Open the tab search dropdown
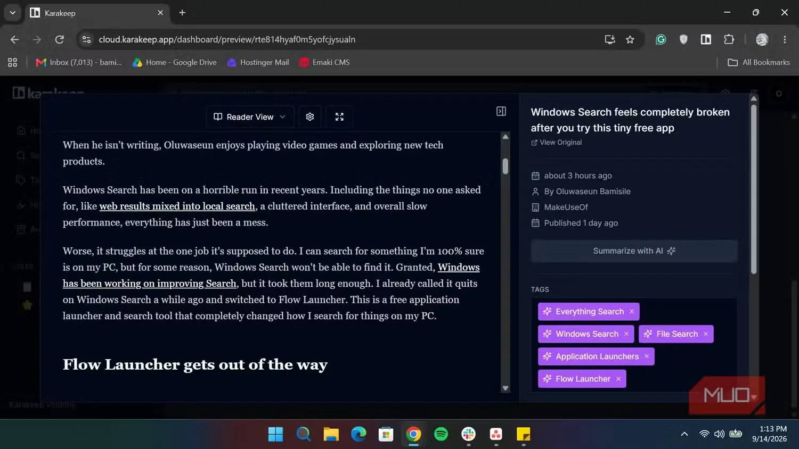 [12, 13]
